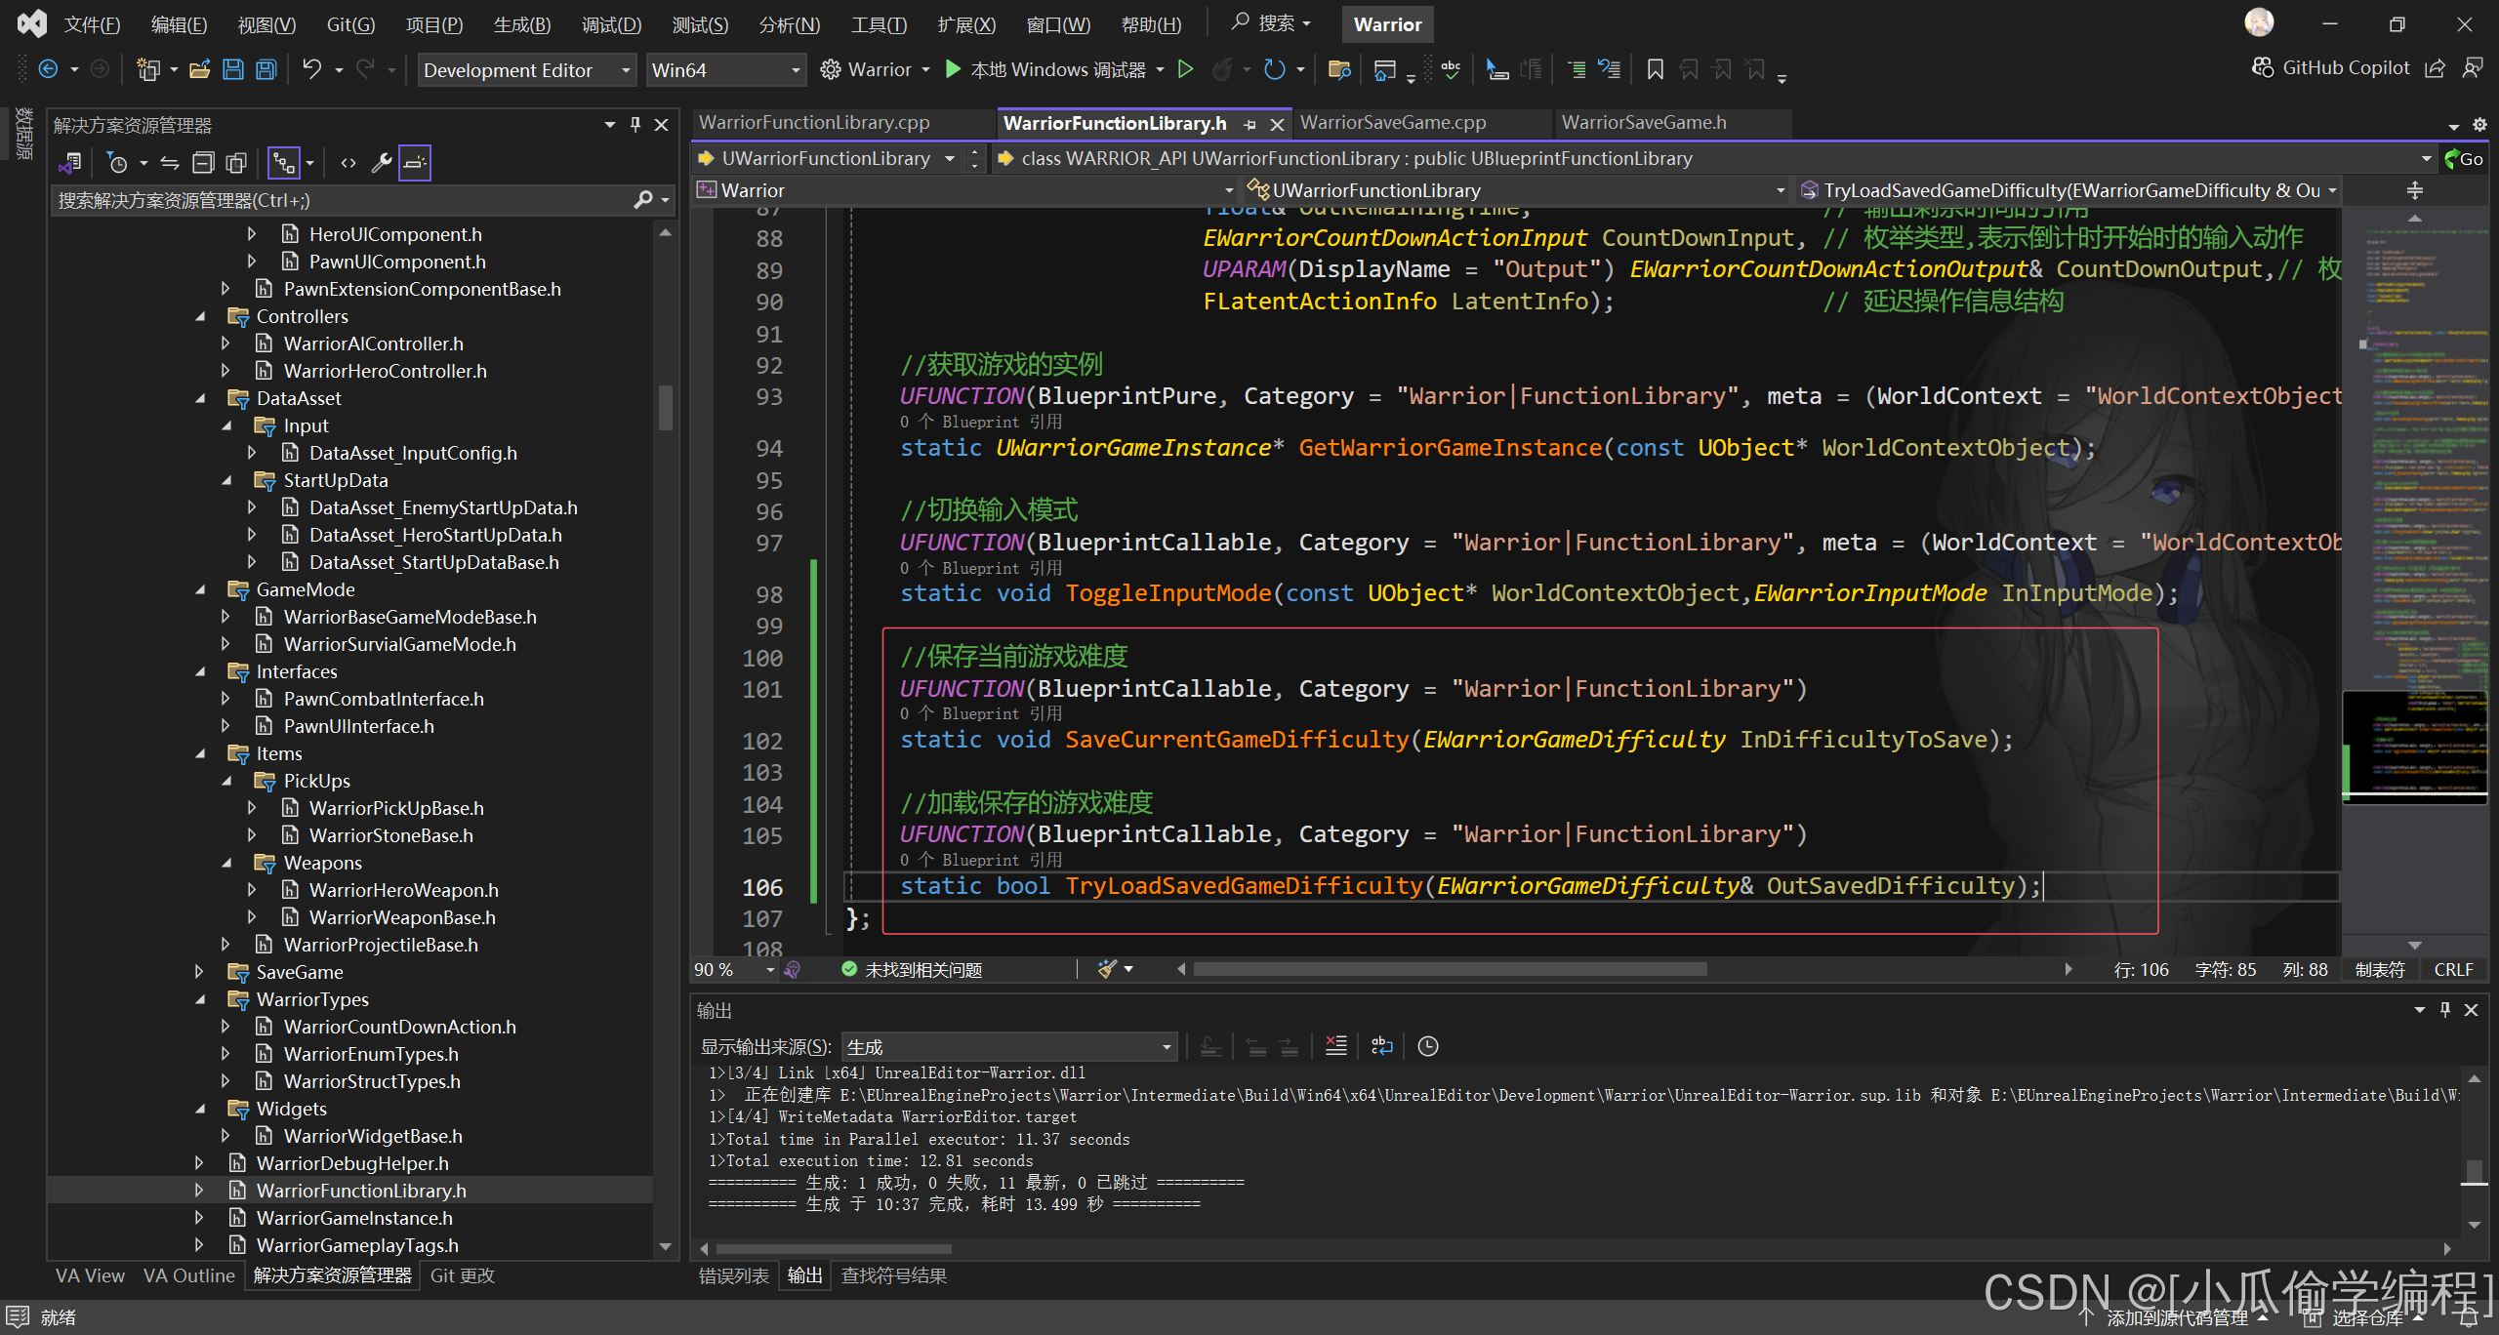Image resolution: width=2499 pixels, height=1335 pixels.
Task: Open the 调试(D) menu
Action: pos(611,24)
